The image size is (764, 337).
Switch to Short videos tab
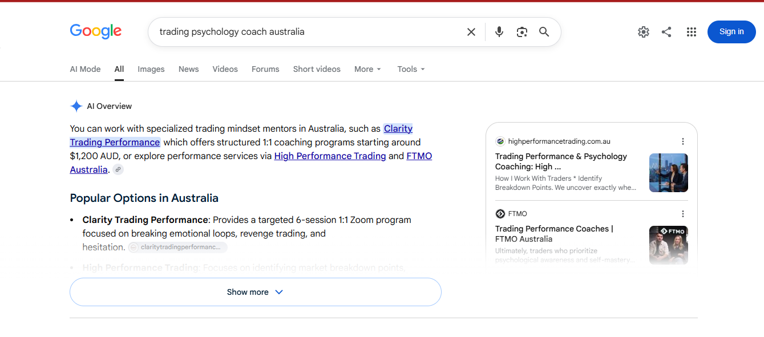tap(317, 69)
